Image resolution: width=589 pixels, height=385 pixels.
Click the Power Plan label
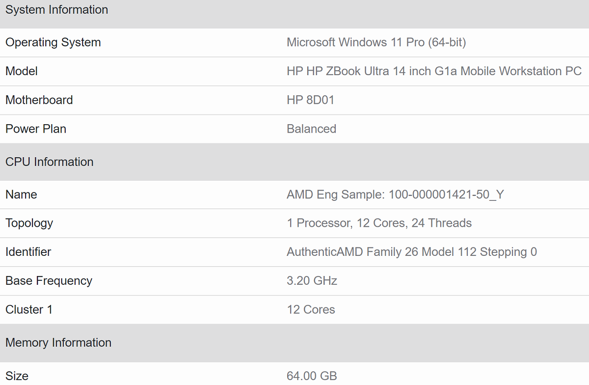point(36,129)
